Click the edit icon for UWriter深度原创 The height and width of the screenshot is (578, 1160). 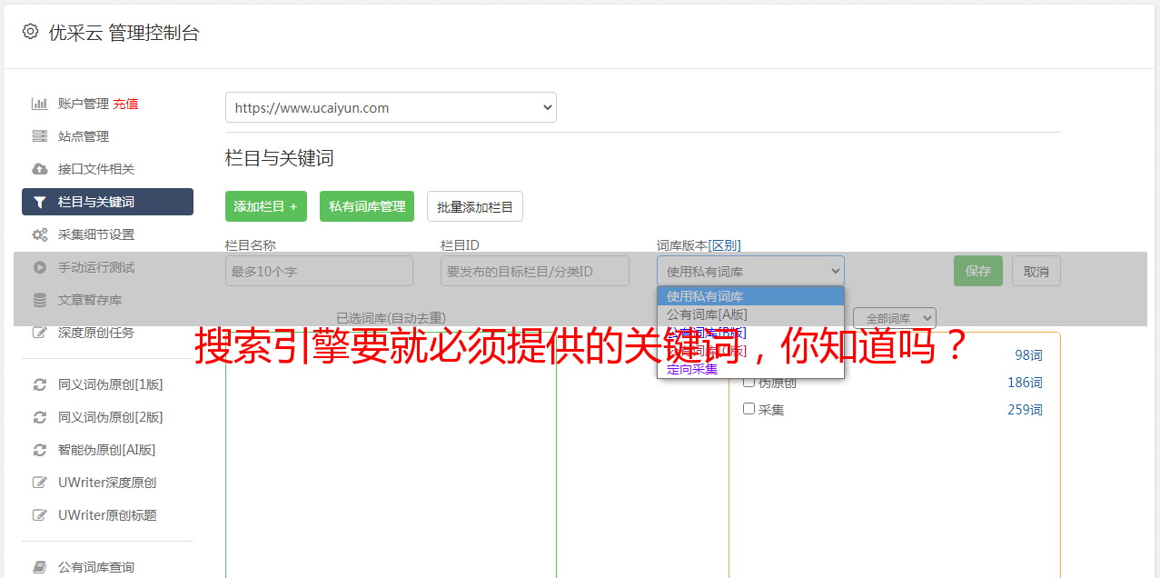39,483
